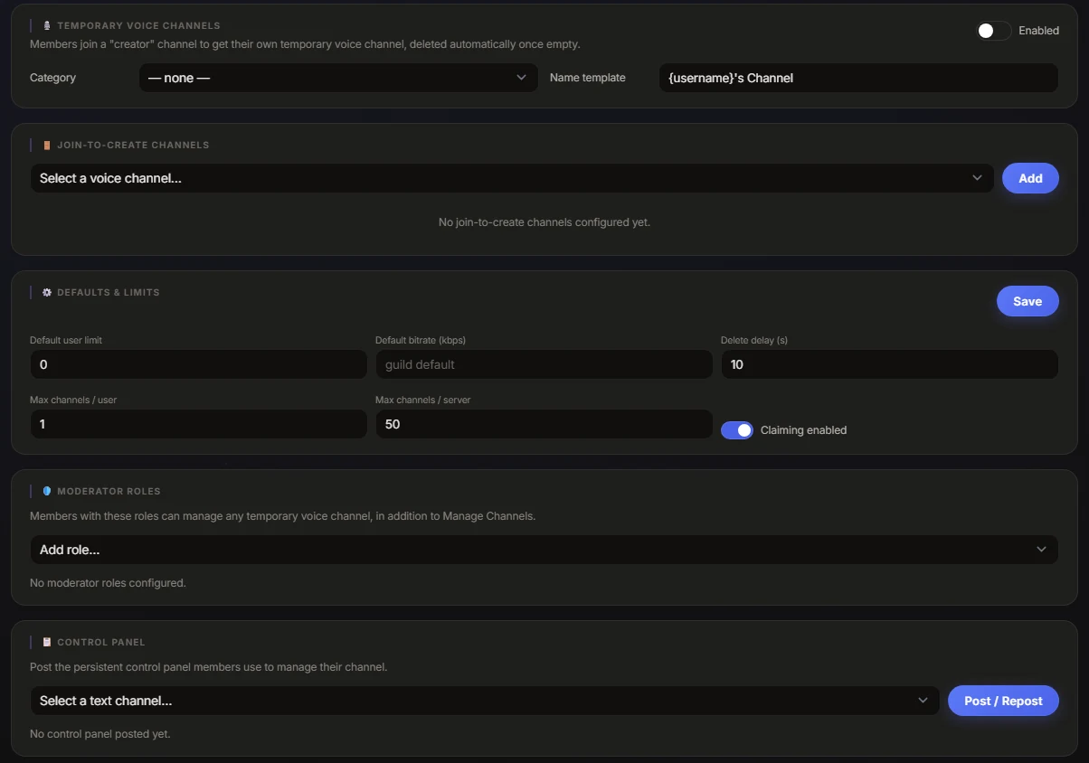The height and width of the screenshot is (763, 1089).
Task: Click the Delete delay (s) label
Action: pyautogui.click(x=754, y=340)
